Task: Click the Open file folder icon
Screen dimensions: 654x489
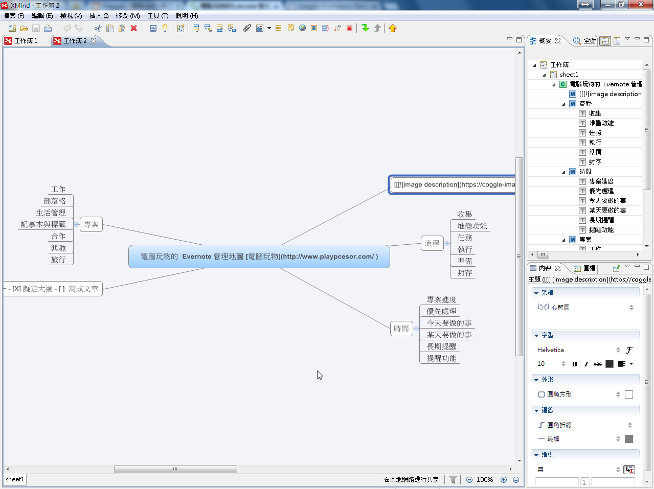Action: click(24, 28)
